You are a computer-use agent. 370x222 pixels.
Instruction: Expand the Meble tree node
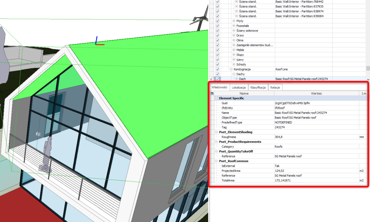tap(233, 50)
